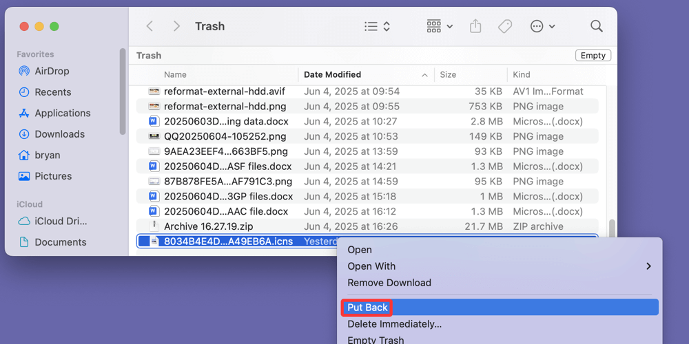The image size is (689, 344).
Task: Sort by the Kind column header
Action: pos(522,74)
